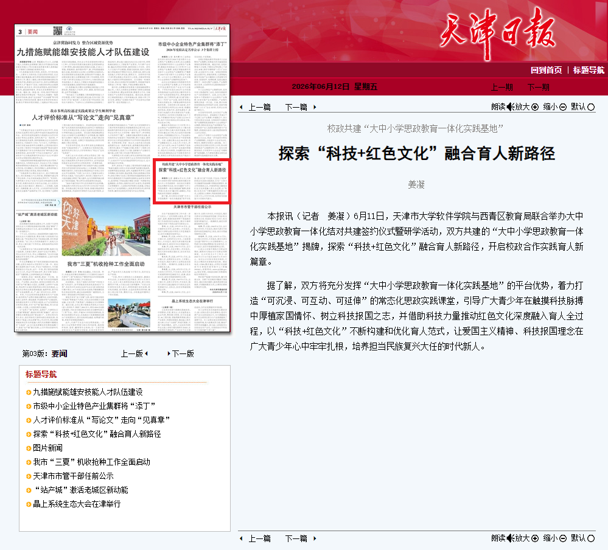Click bottom 朗读 read-aloud text
The width and height of the screenshot is (608, 550).
[498, 538]
